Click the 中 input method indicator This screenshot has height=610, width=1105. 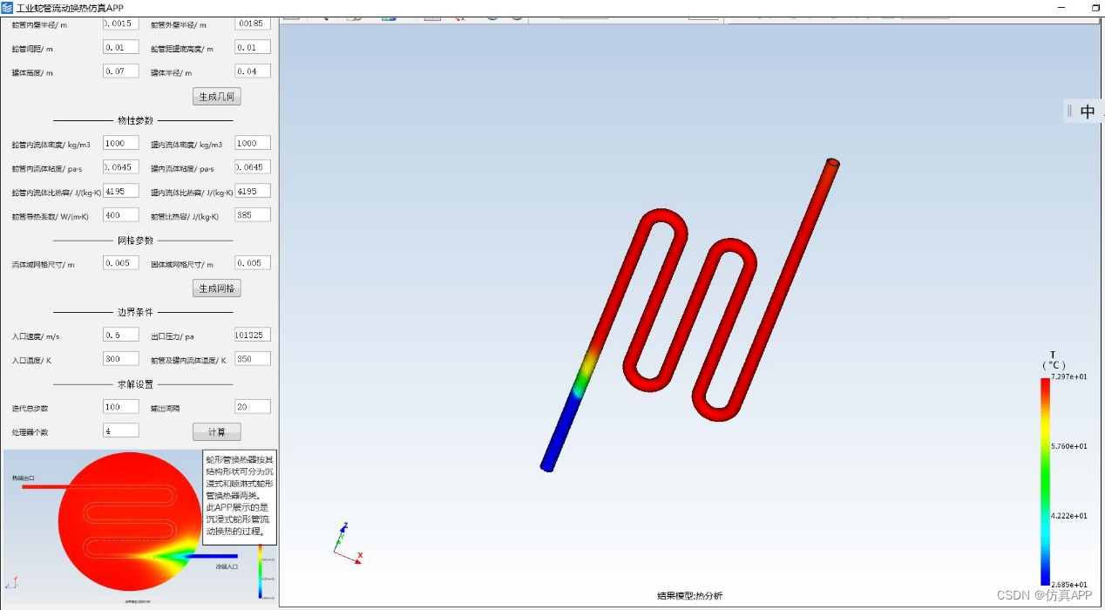(1087, 111)
